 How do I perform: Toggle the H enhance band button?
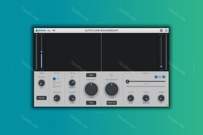pos(164,77)
